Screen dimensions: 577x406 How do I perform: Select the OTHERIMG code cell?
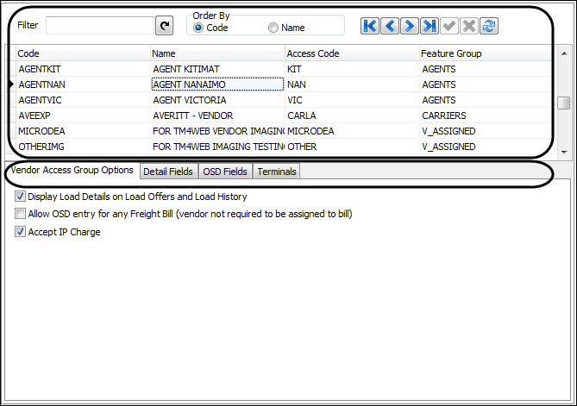(83, 147)
